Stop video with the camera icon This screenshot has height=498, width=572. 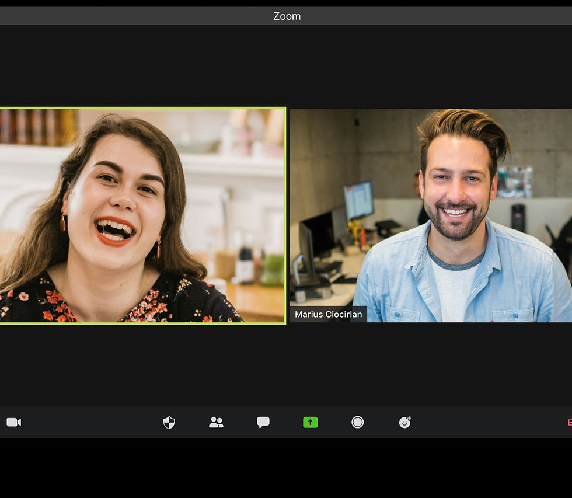click(x=14, y=422)
